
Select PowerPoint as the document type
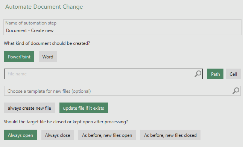point(19,57)
